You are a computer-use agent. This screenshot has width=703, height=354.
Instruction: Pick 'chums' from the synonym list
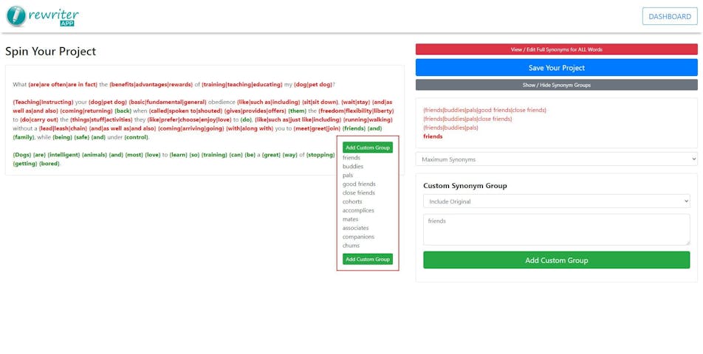(351, 246)
